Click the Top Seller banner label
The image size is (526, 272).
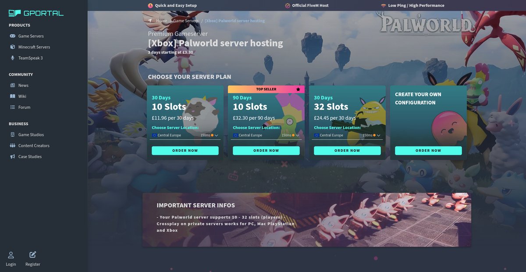pos(266,89)
